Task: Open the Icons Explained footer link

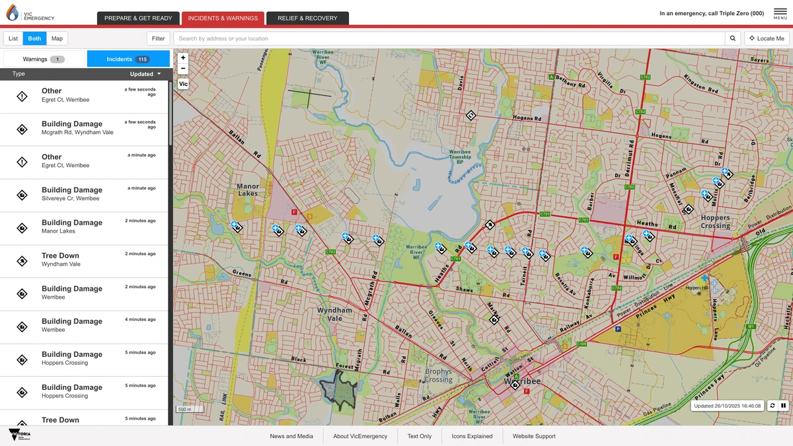Action: click(471, 436)
